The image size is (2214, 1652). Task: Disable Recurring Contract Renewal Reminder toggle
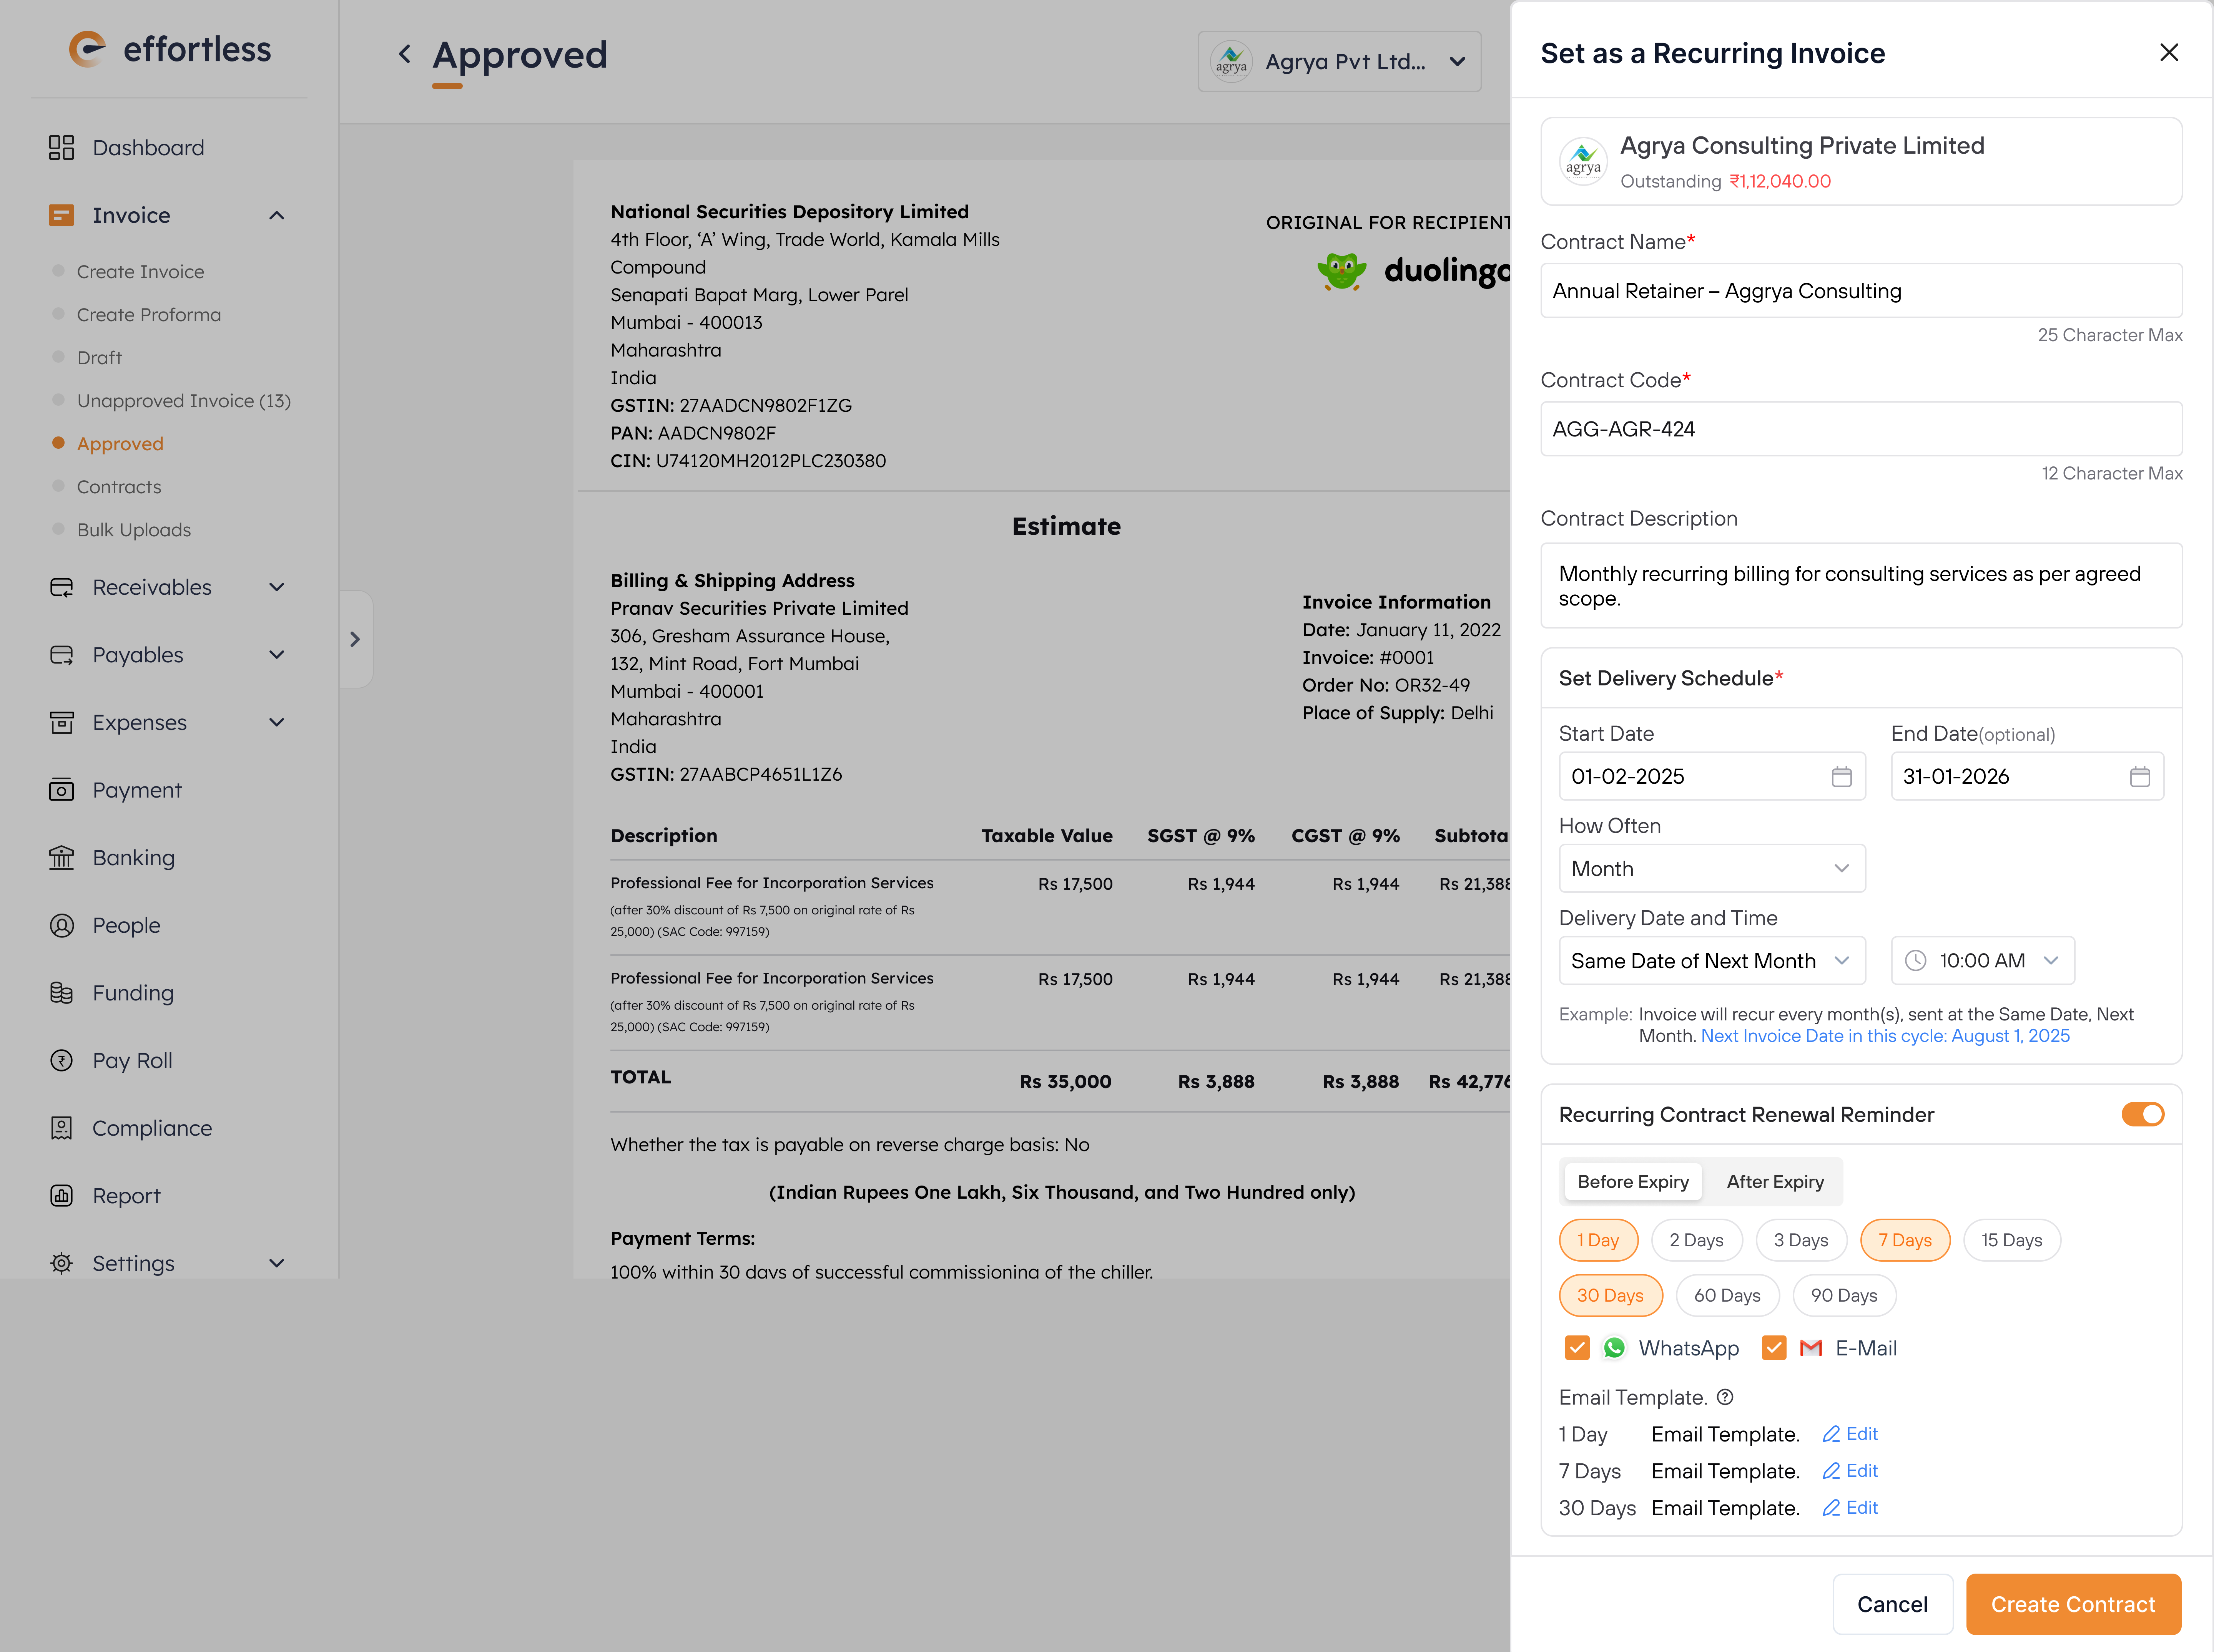[2142, 1114]
